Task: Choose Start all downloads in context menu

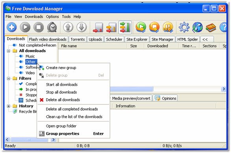Action: [73, 85]
